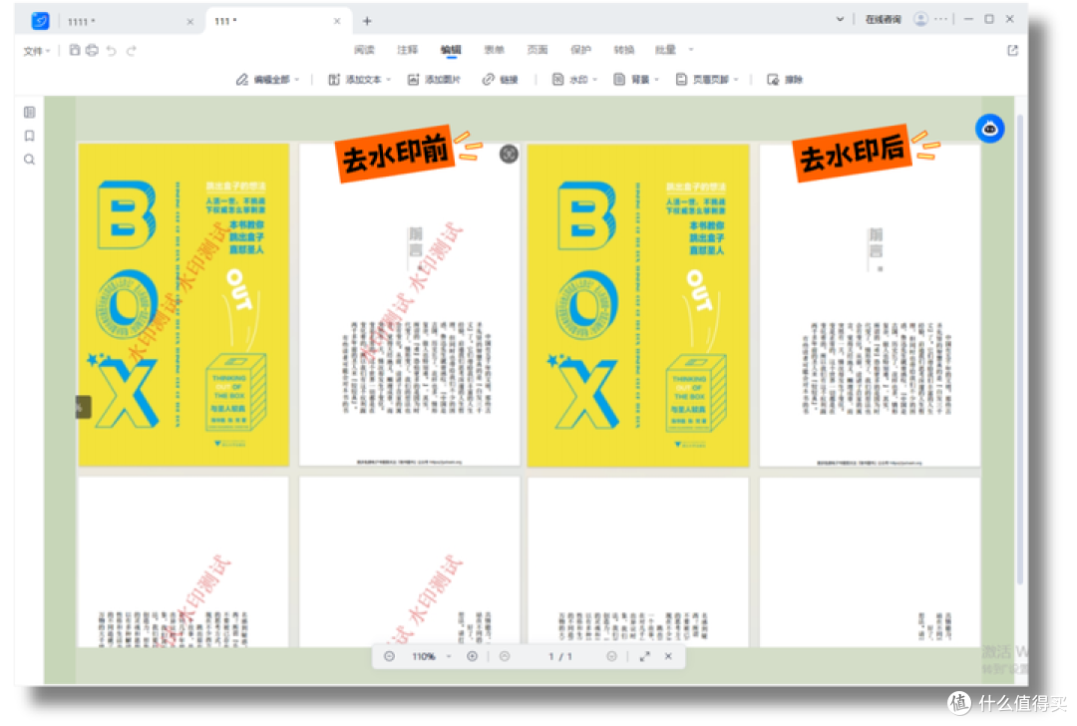
Task: Go to previous page arrow
Action: [505, 656]
